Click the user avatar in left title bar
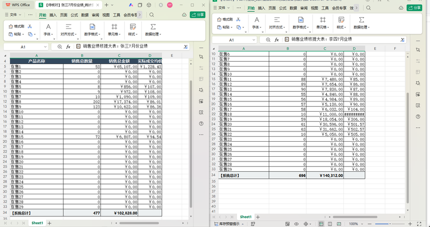The image size is (430, 227). tap(170, 5)
